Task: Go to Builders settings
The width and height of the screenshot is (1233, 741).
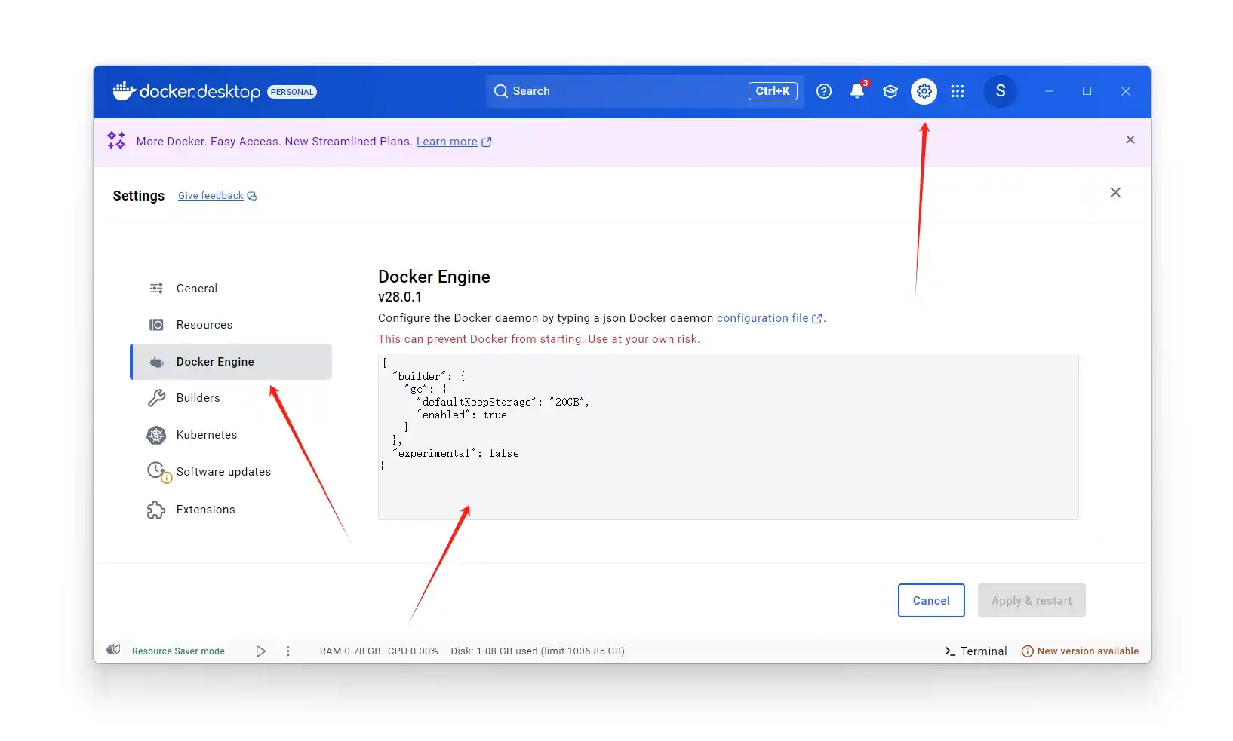Action: tap(198, 398)
